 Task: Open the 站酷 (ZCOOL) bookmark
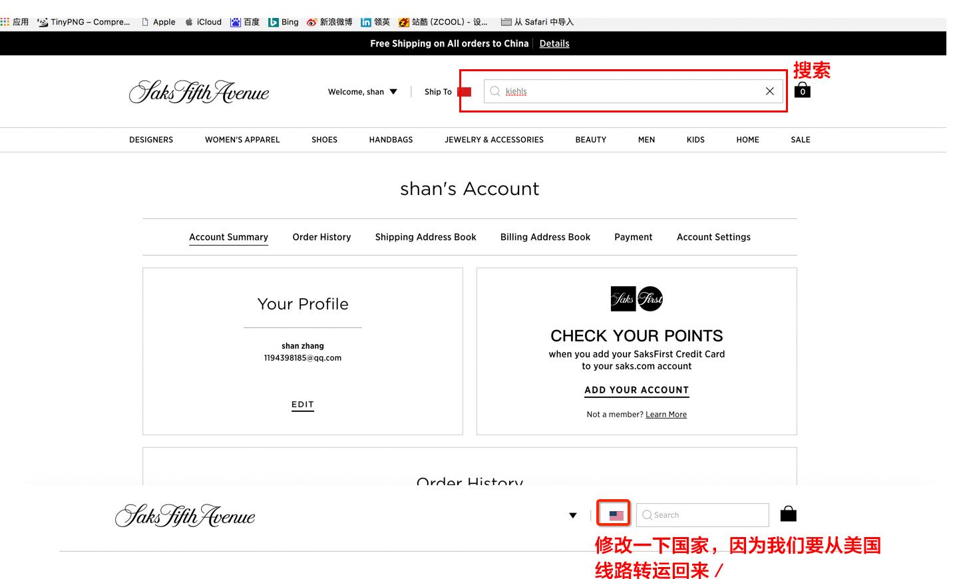pyautogui.click(x=443, y=22)
